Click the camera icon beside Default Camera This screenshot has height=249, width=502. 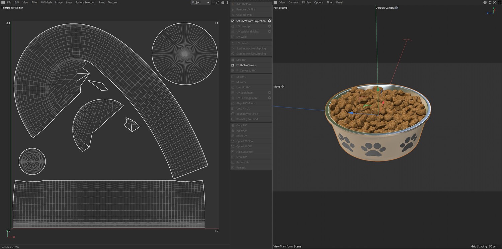(x=397, y=8)
